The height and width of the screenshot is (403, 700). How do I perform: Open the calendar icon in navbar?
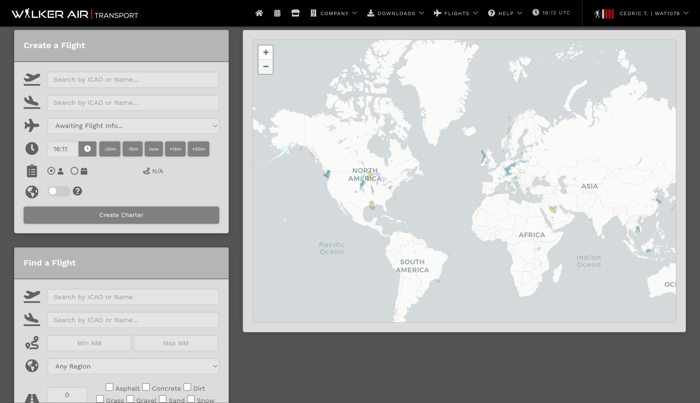277,13
